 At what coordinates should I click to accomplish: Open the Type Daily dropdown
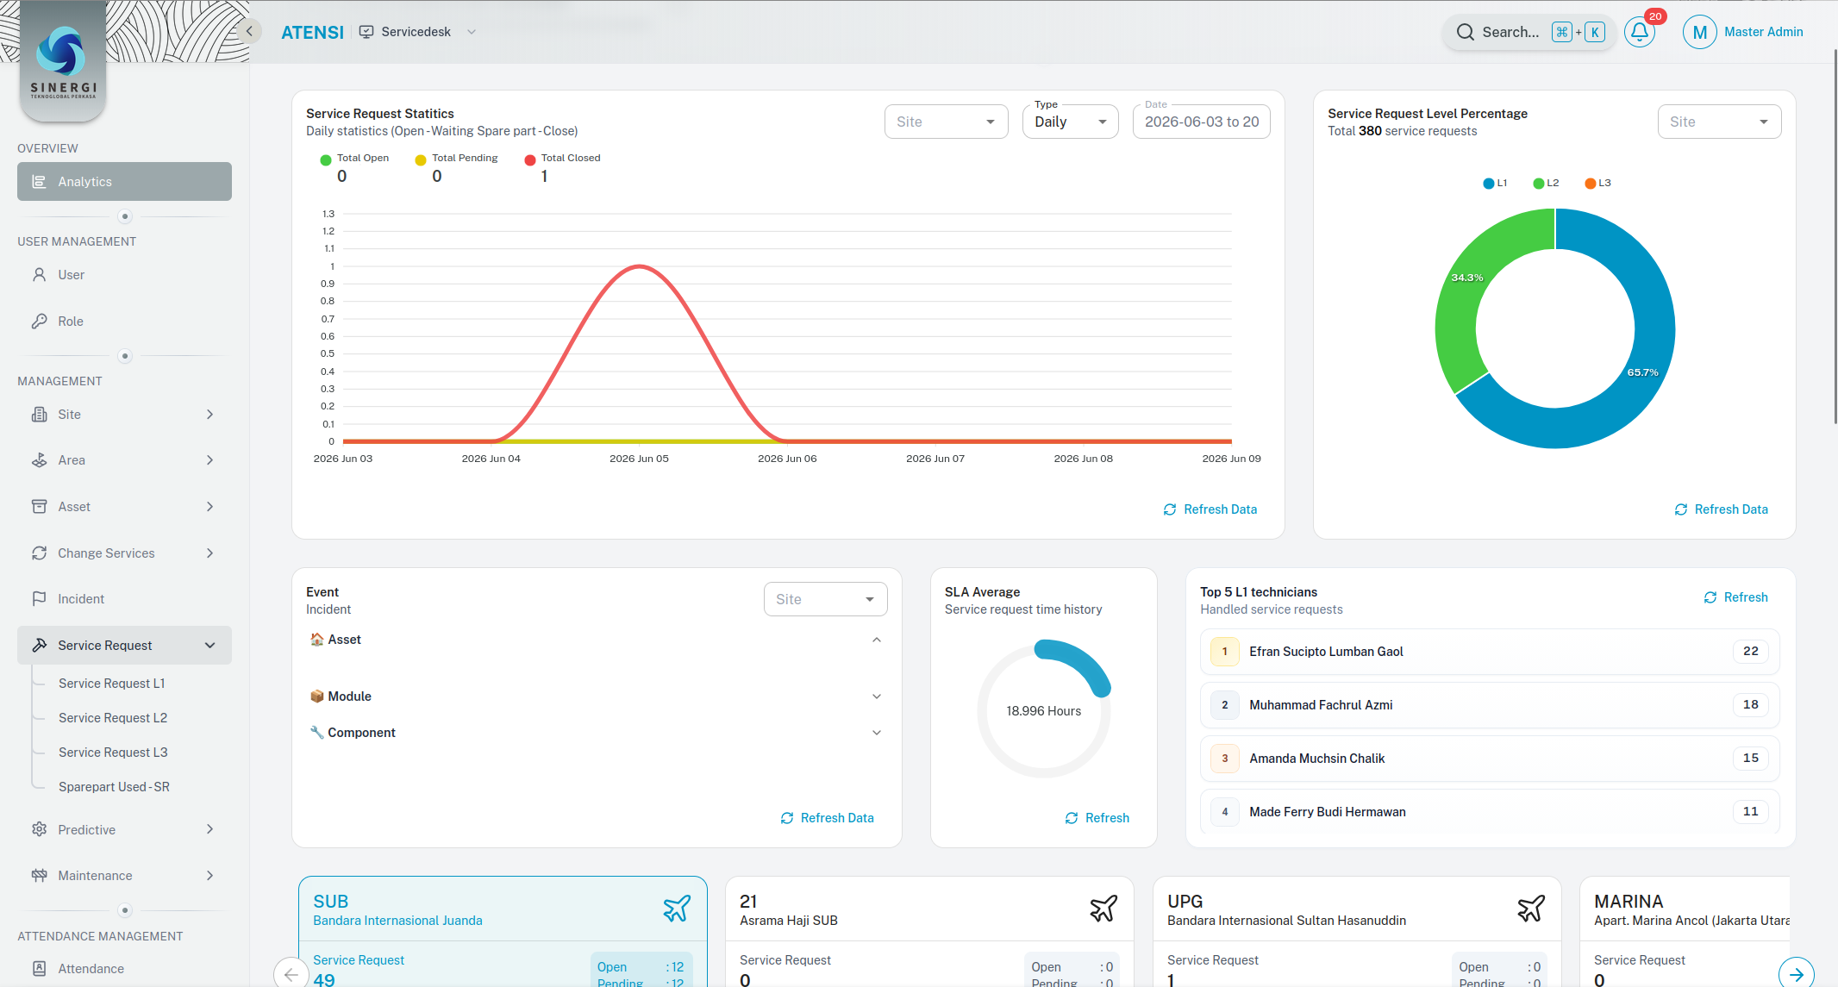pos(1071,122)
